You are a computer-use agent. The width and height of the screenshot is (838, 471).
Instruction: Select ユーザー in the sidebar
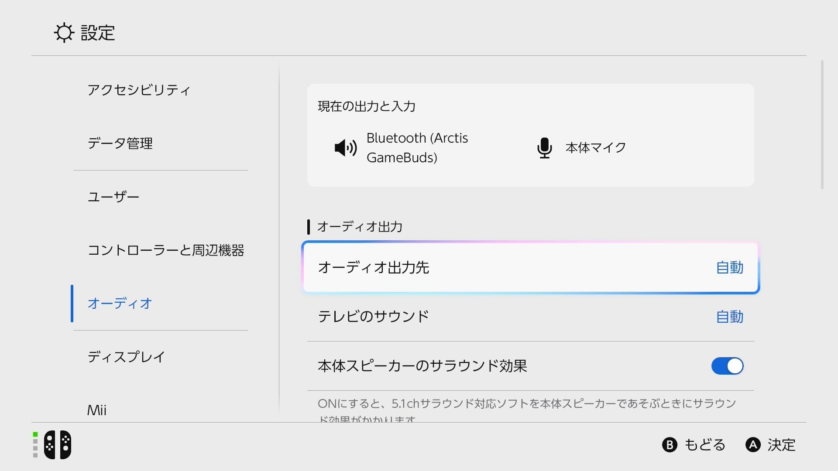(113, 197)
